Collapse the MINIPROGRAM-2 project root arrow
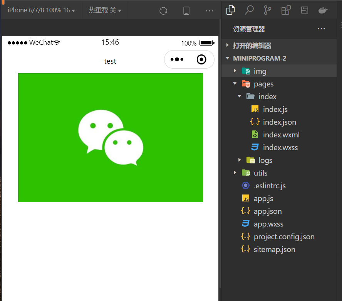 [x=228, y=58]
